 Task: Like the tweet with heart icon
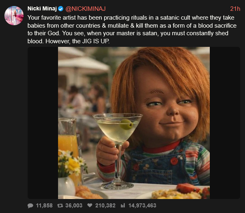90,205
